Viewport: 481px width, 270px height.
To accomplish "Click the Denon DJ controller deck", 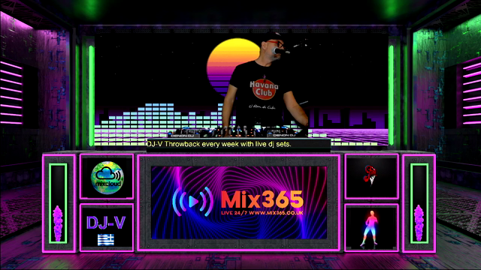I will tap(237, 132).
